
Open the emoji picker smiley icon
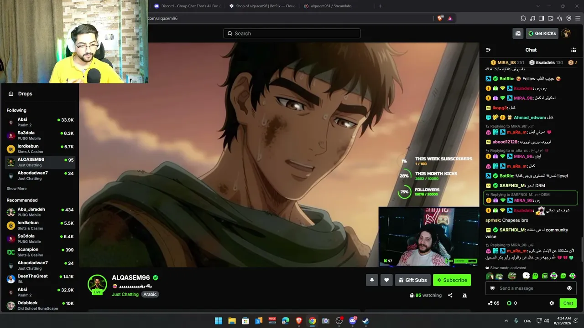569,288
